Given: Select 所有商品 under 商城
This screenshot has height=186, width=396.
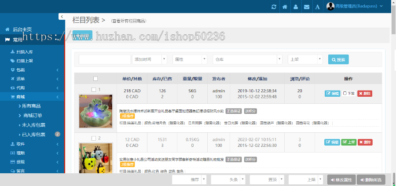Looking at the screenshot, I should point(32,106).
